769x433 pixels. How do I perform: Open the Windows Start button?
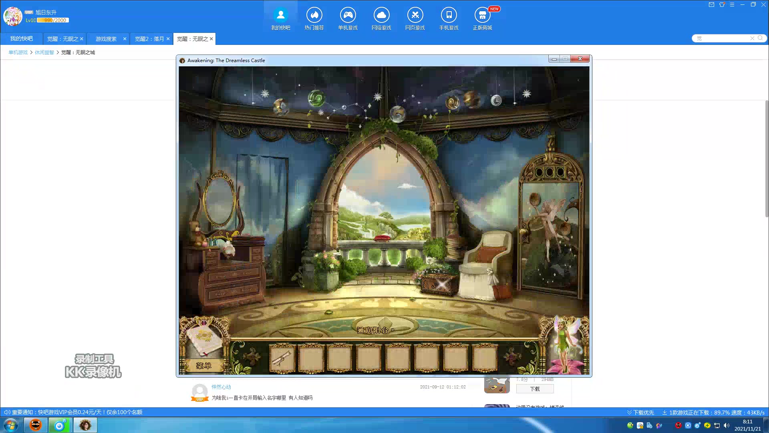[x=11, y=425]
